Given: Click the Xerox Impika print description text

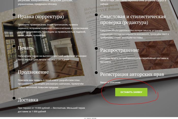Looking at the screenshot, I should tap(52, 58).
